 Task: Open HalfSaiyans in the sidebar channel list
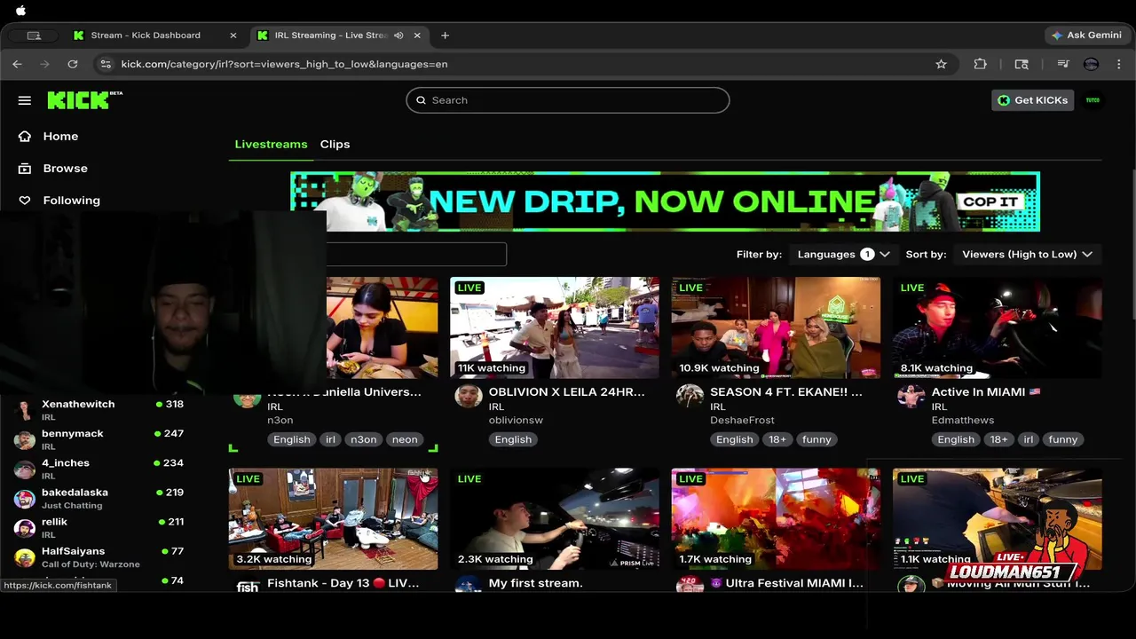click(99, 556)
